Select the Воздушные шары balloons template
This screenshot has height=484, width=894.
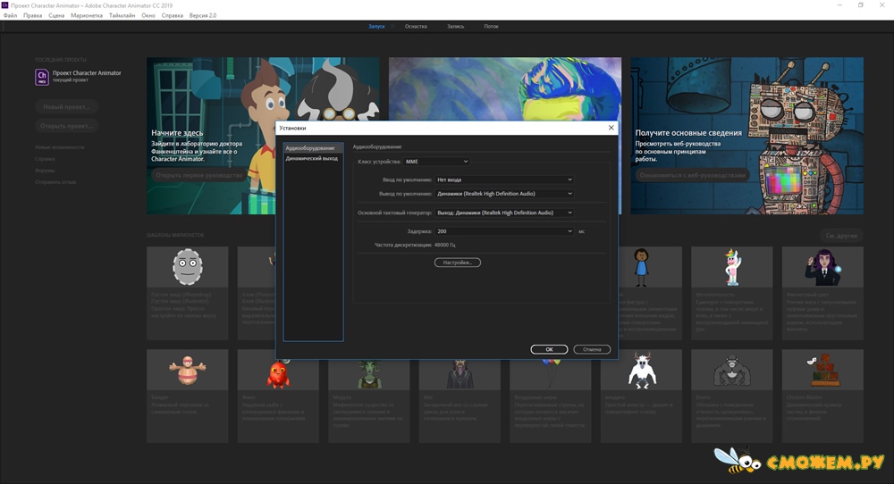point(550,398)
